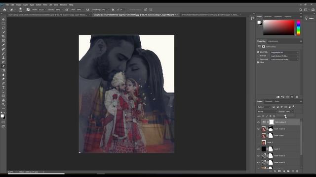Click inside the red color picker field
Image resolution: width=316 pixels, height=177 pixels.
click(278, 28)
